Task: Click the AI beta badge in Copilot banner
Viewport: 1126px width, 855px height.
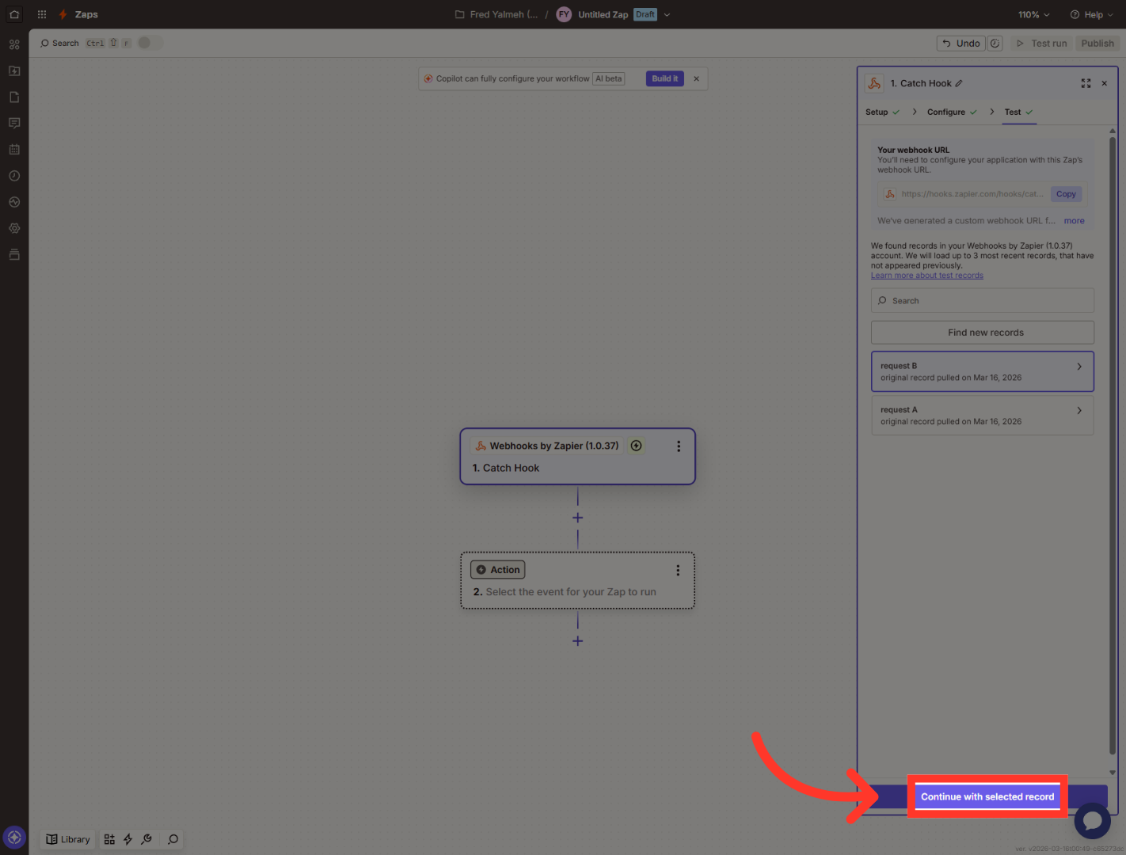Action: 609,78
